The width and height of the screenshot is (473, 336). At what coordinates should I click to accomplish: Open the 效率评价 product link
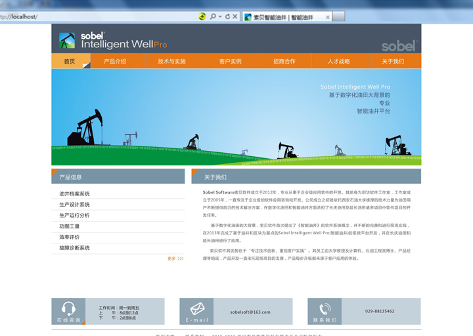tap(70, 237)
